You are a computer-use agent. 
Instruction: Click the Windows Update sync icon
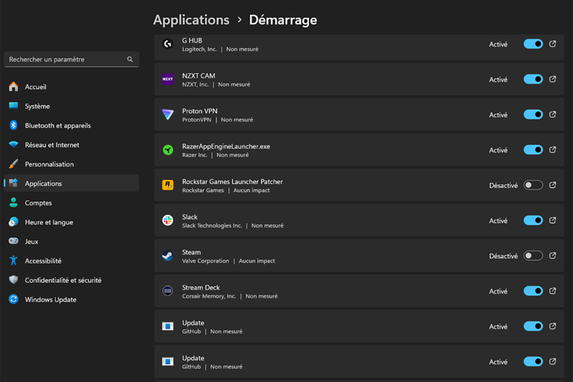coord(13,299)
